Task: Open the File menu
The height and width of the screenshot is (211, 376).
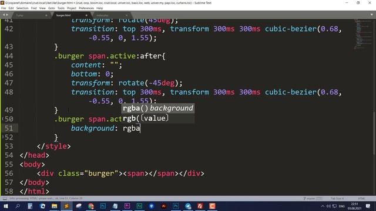Action: 4,8
